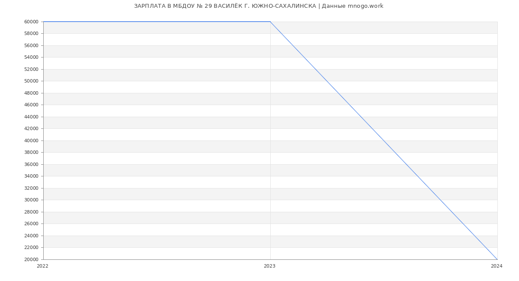519x281 pixels.
Task: Click the 50000 y-axis label
Action: click(32, 81)
